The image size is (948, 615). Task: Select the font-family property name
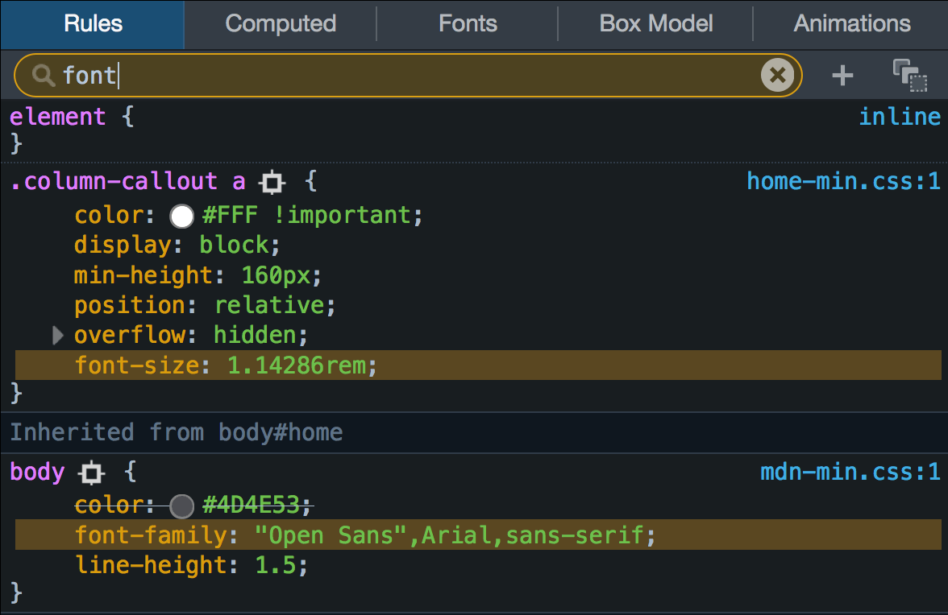pos(151,535)
